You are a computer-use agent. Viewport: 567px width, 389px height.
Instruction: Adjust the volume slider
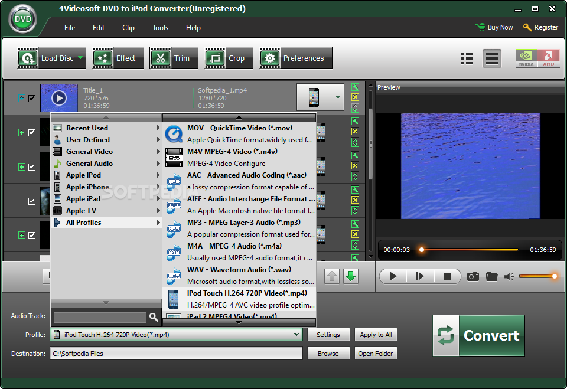tap(537, 276)
